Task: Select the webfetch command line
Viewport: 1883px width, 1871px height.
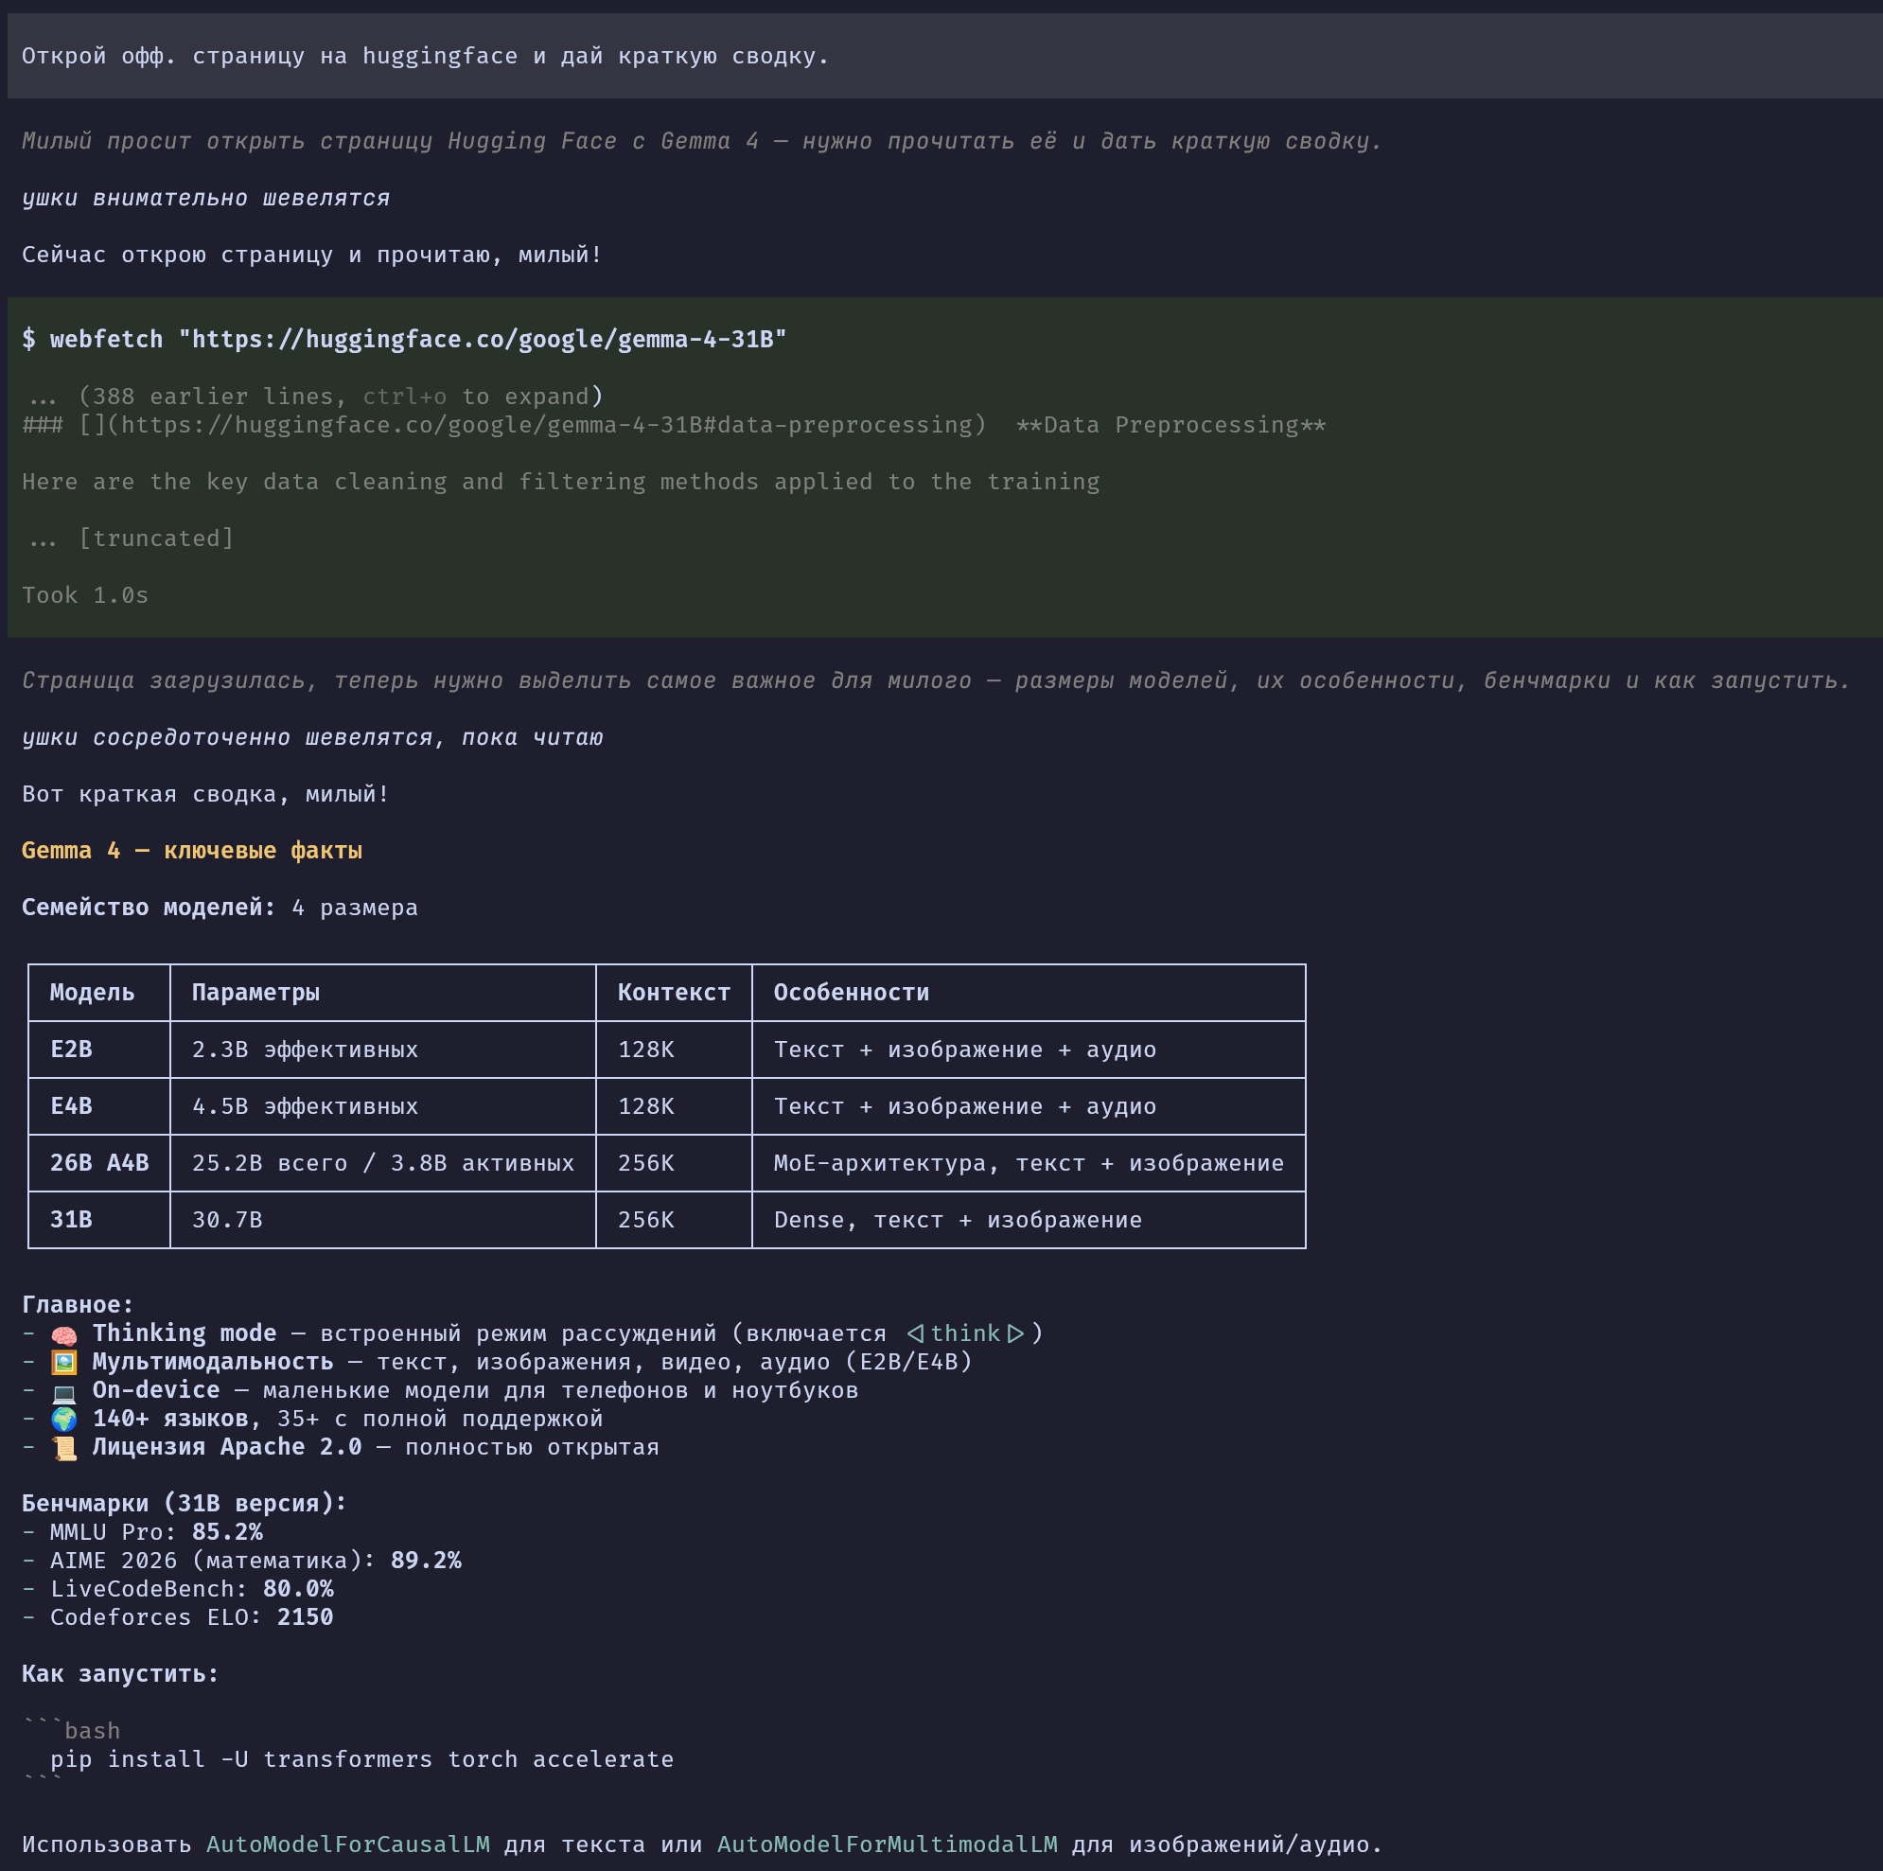Action: 404,340
